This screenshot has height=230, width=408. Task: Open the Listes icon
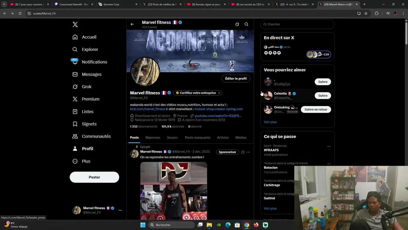click(75, 111)
